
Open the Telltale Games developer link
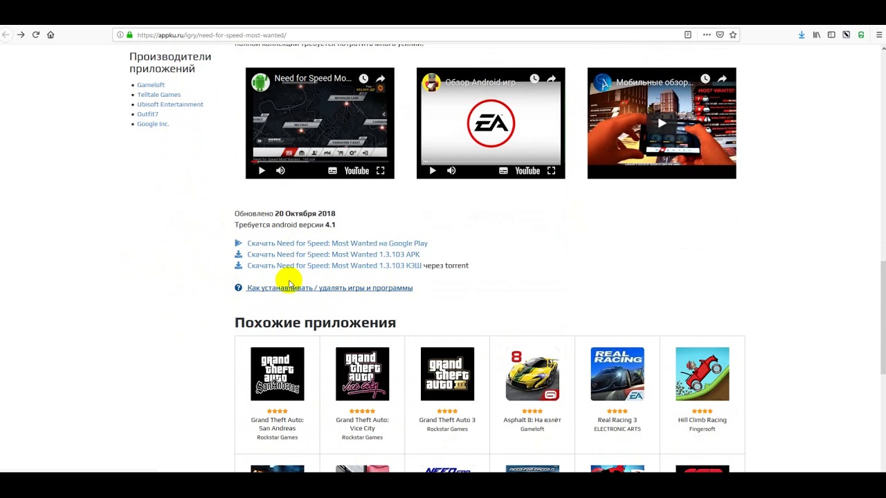[x=159, y=95]
